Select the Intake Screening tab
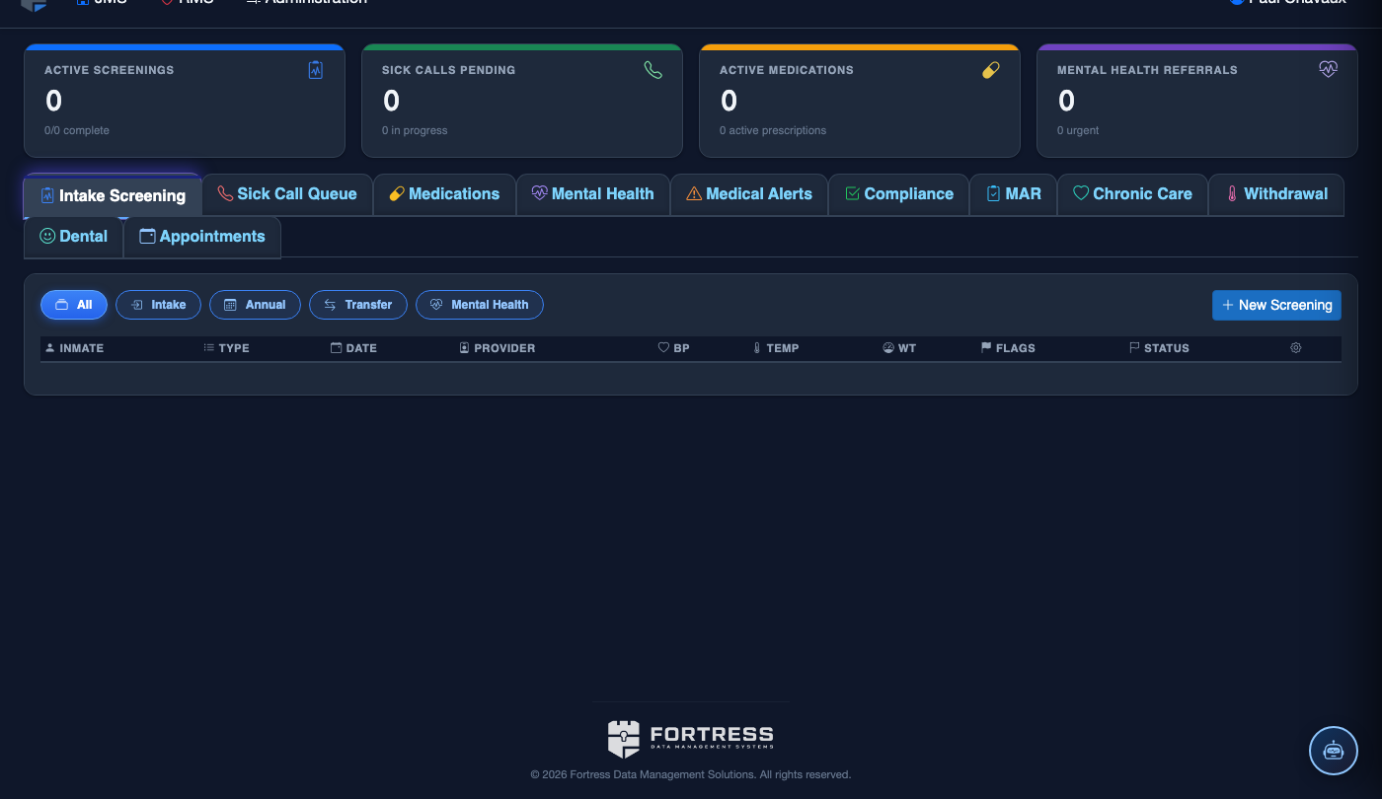The image size is (1382, 799). point(113,195)
